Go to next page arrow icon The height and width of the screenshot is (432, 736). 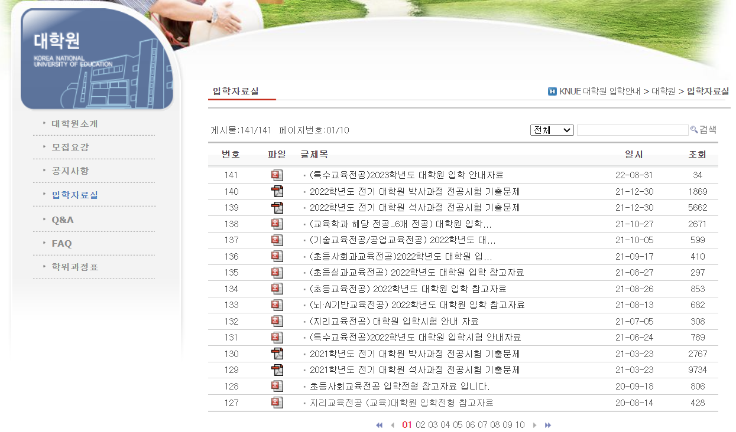point(535,425)
